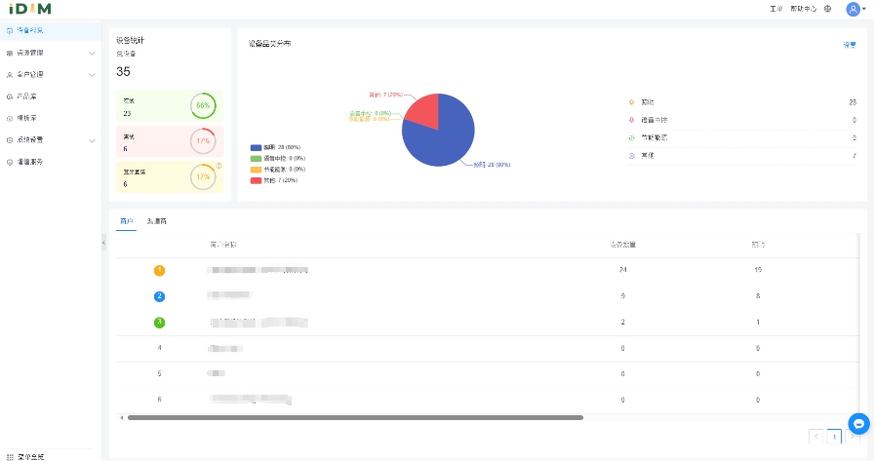Switch to the second tab above the table
The image size is (874, 461).
pos(156,222)
